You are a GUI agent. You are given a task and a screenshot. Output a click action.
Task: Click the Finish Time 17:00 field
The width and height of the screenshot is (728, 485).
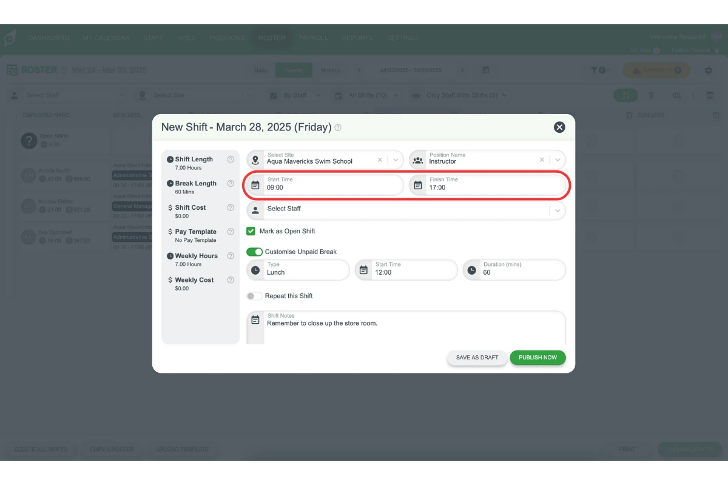pyautogui.click(x=487, y=185)
